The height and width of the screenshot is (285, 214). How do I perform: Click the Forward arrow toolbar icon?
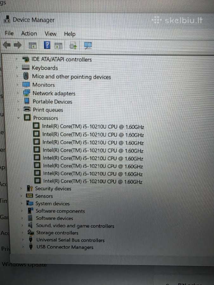18,45
